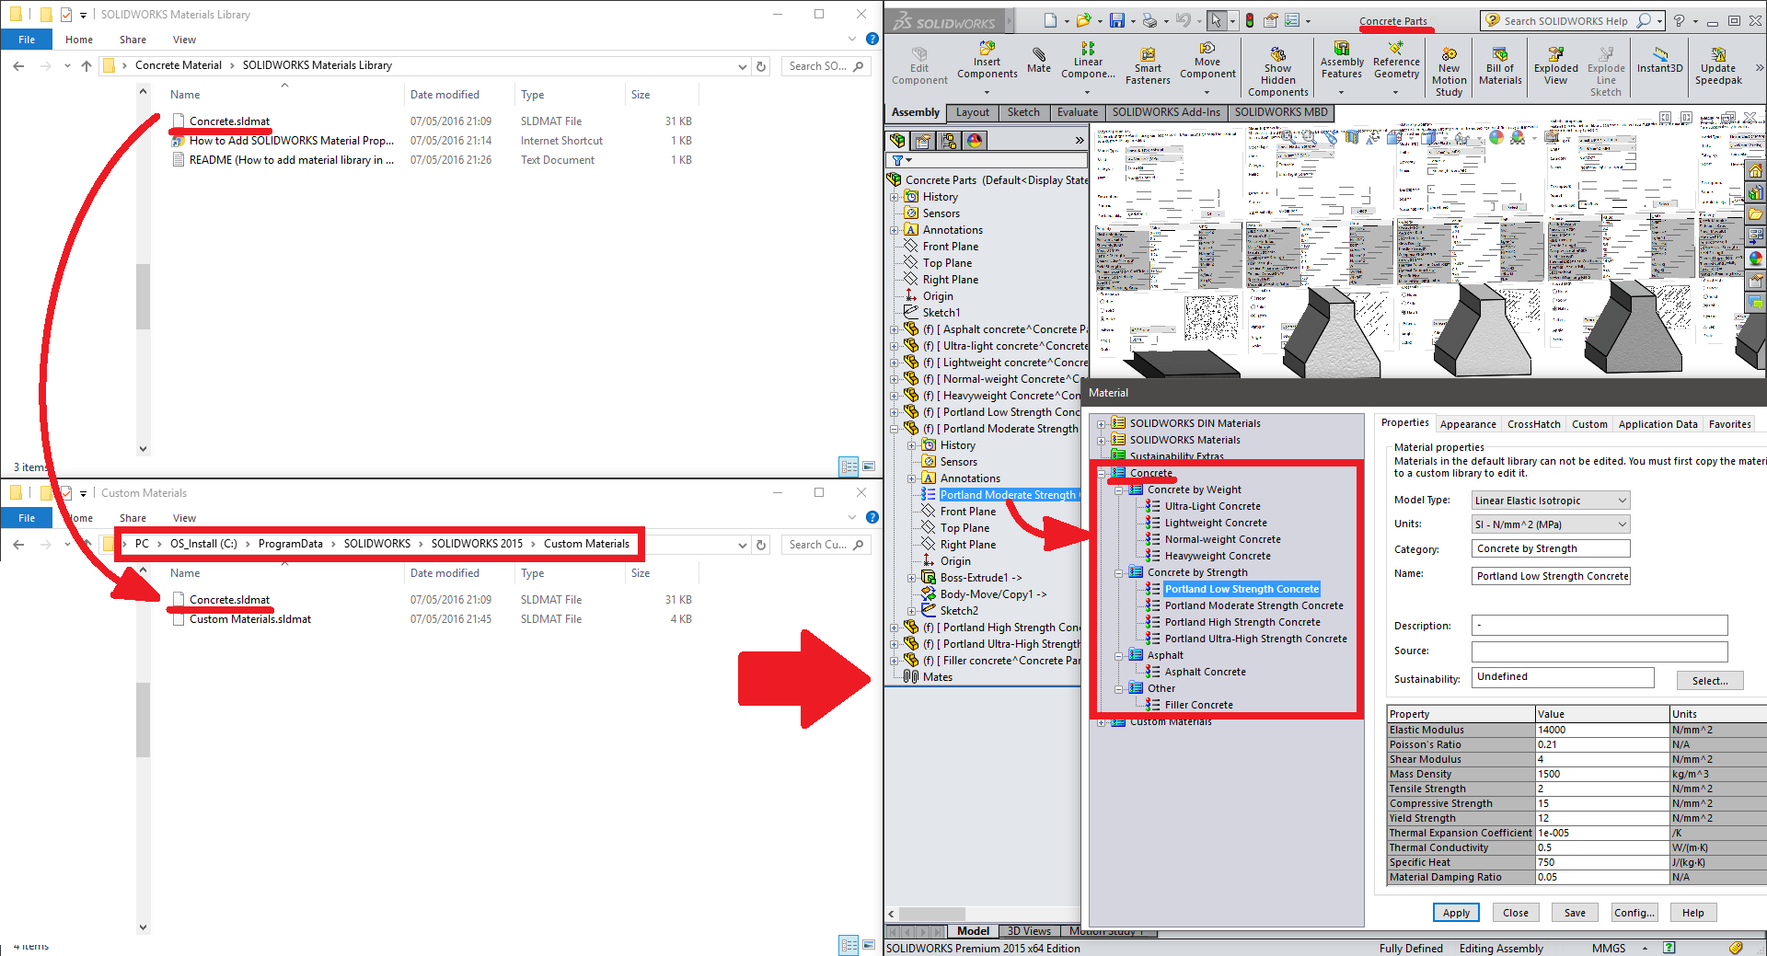Expand SOLIDWORKS Materials library
Image resolution: width=1767 pixels, height=956 pixels.
pos(1102,441)
